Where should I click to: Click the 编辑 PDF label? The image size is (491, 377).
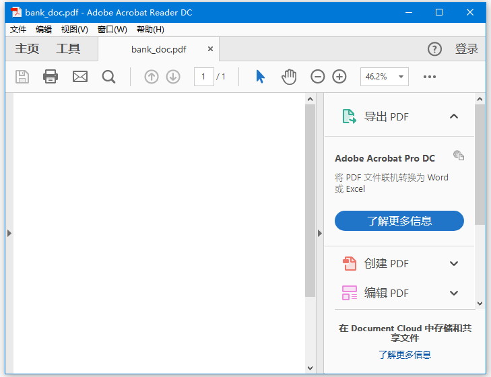[x=387, y=293]
